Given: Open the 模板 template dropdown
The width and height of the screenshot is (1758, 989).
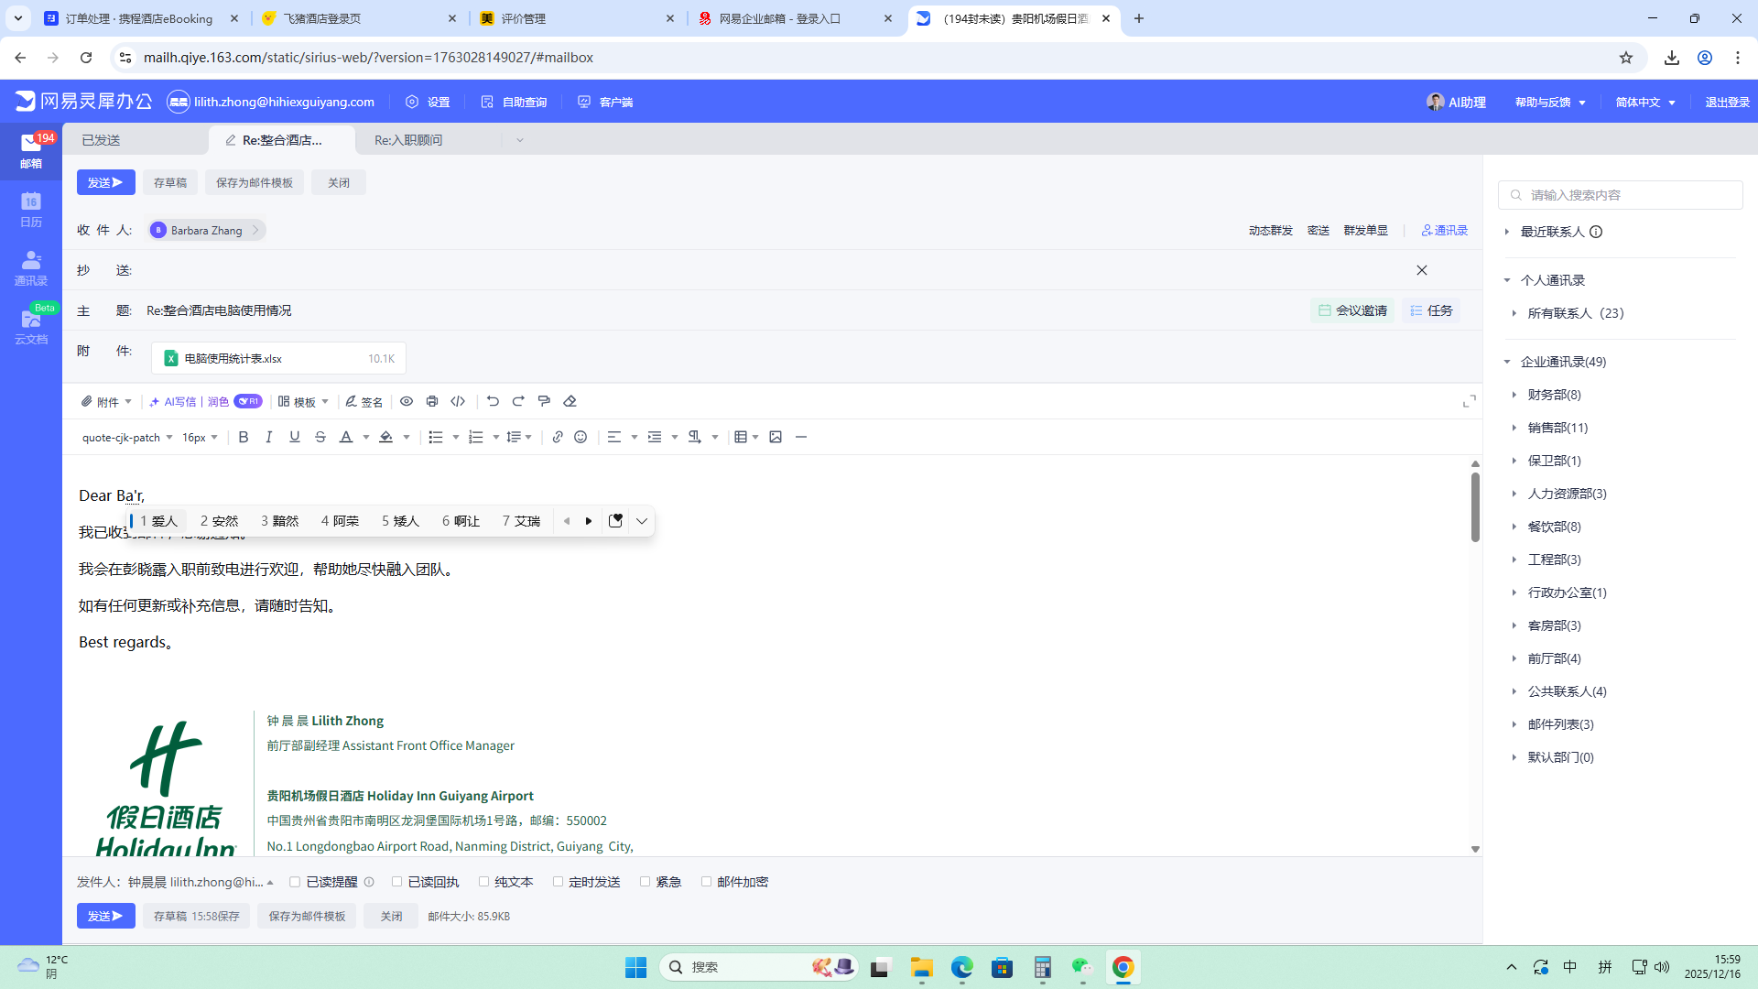Looking at the screenshot, I should 304,402.
